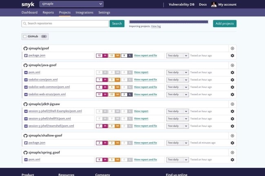Open My account menu
Image resolution: width=265 pixels, height=176 pixels.
click(227, 4)
